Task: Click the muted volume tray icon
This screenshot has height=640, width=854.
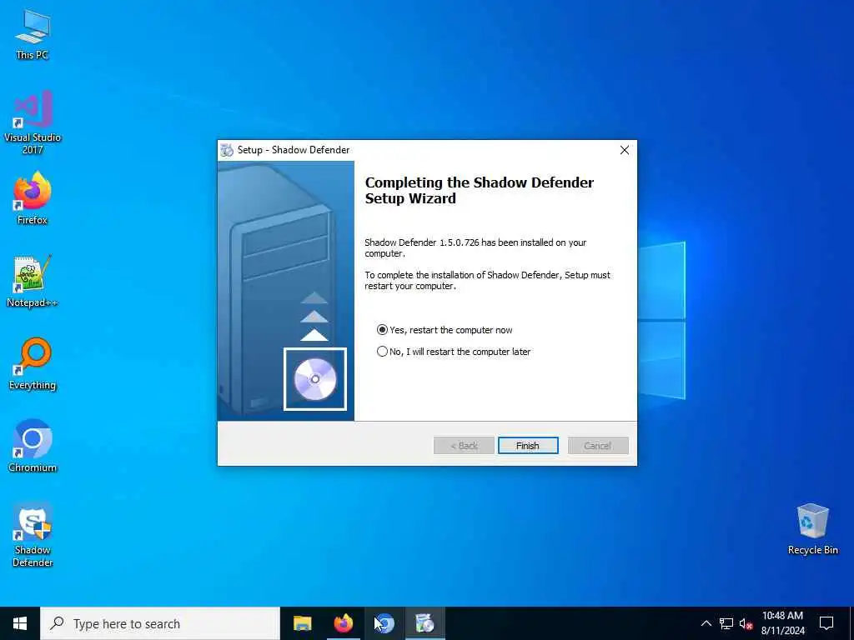Action: (x=746, y=623)
